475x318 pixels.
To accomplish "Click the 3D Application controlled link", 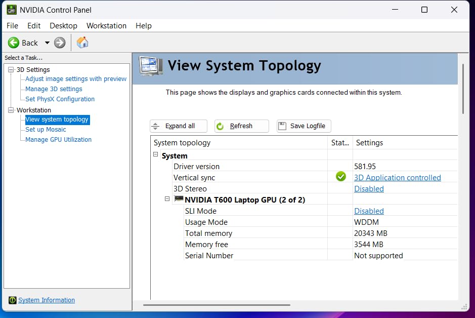I will [397, 178].
